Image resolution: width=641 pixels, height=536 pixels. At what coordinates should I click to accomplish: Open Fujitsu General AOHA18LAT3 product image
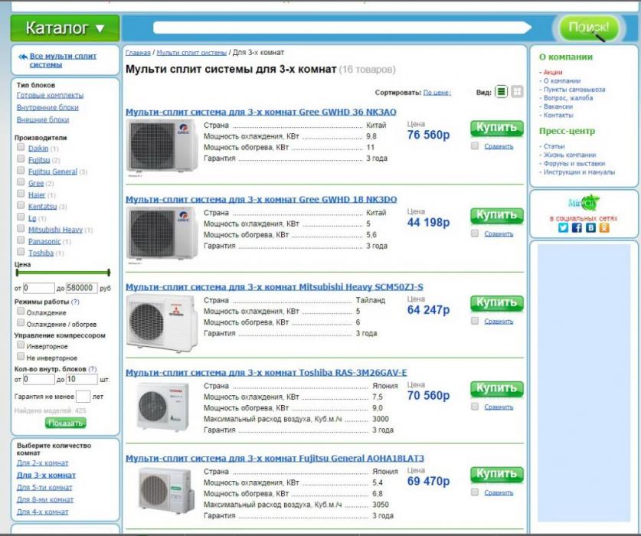pos(165,491)
